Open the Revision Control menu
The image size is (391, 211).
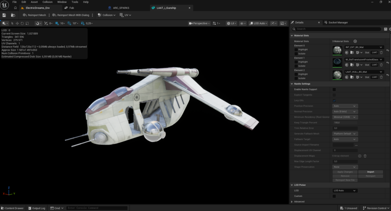click(376, 208)
